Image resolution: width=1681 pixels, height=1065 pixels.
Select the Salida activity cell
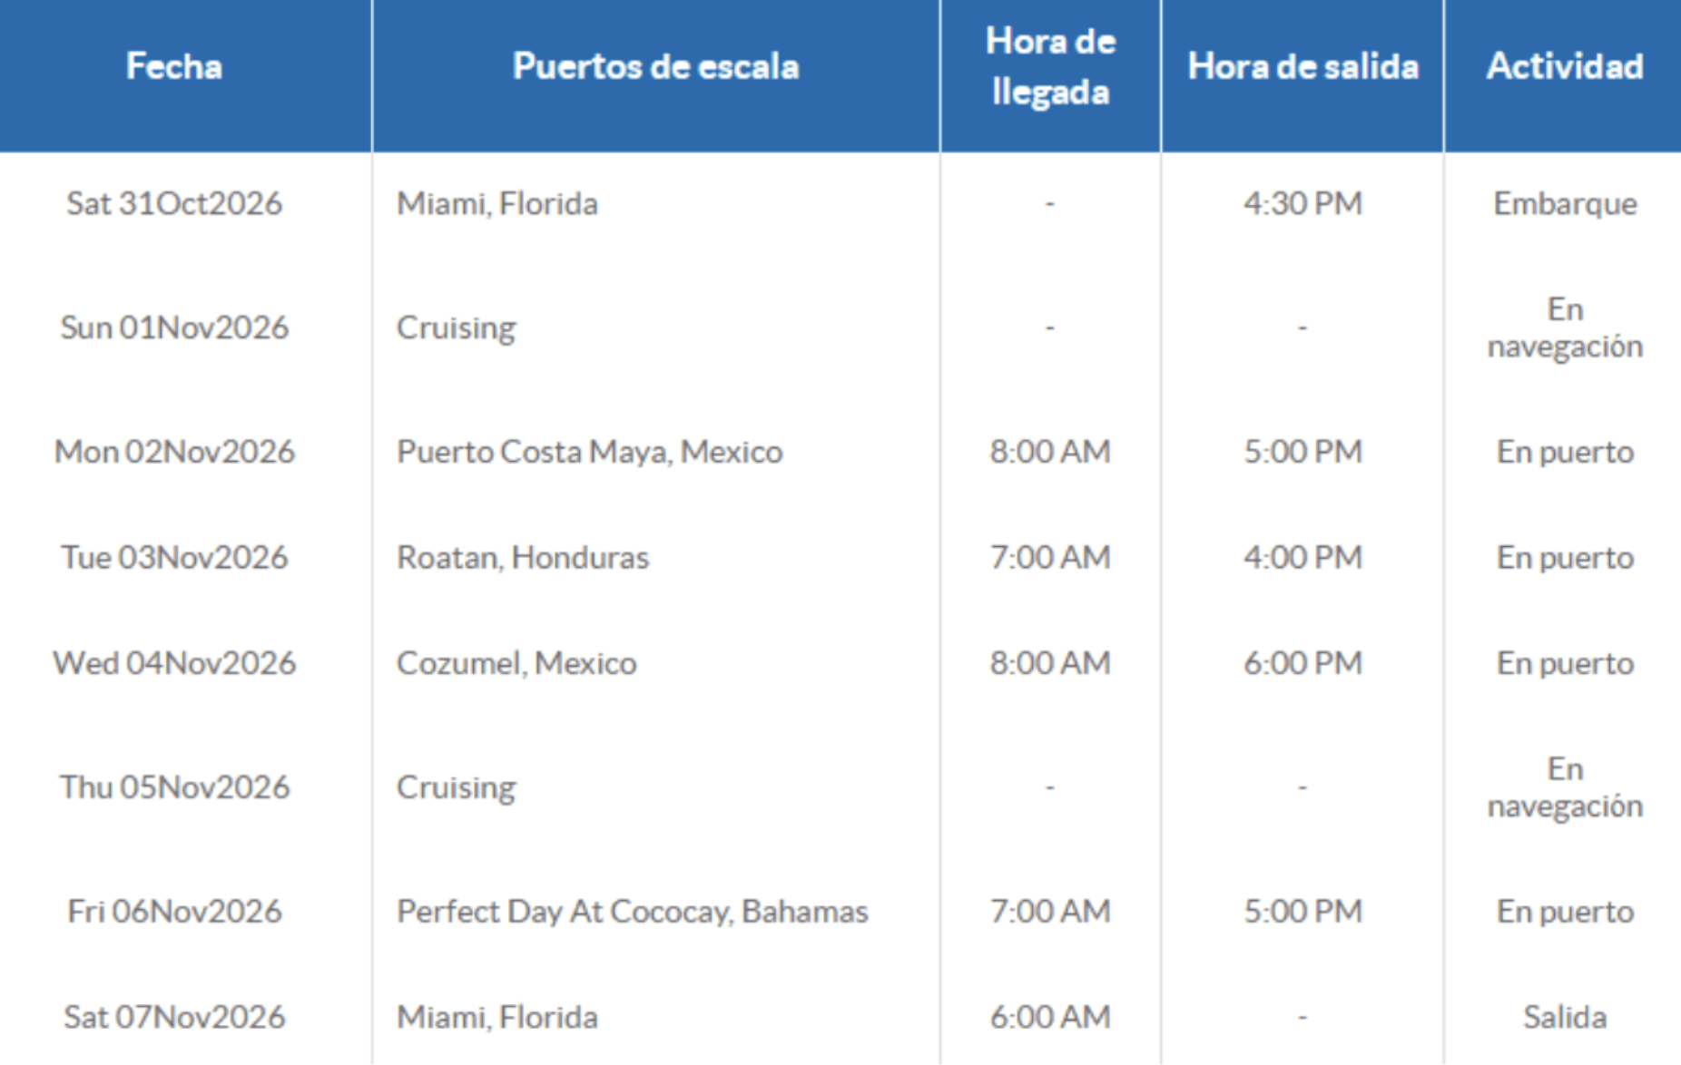tap(1565, 1017)
